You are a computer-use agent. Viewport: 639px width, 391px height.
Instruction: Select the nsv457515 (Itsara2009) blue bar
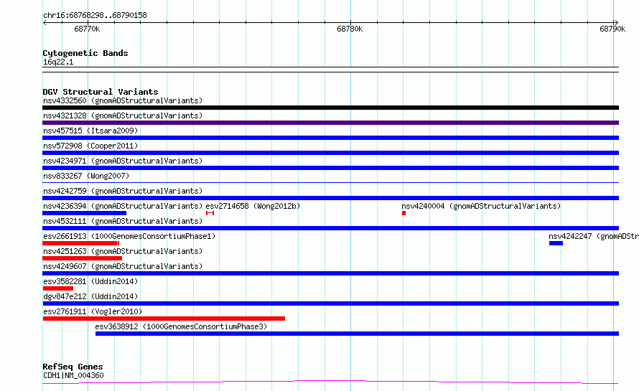(330, 138)
